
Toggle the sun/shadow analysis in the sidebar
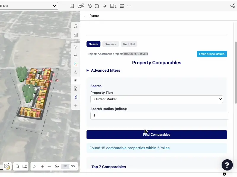point(76,47)
